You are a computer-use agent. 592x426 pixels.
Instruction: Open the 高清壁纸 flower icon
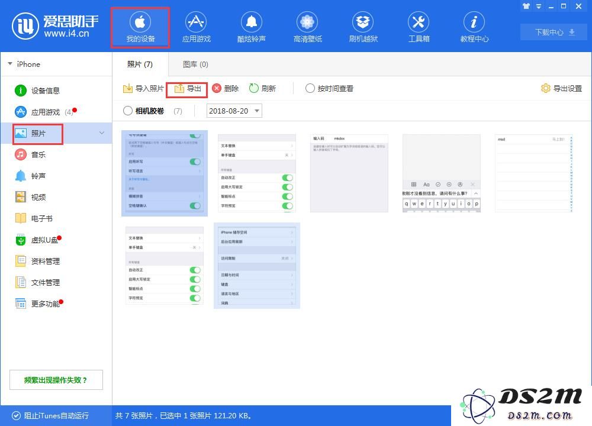click(307, 28)
